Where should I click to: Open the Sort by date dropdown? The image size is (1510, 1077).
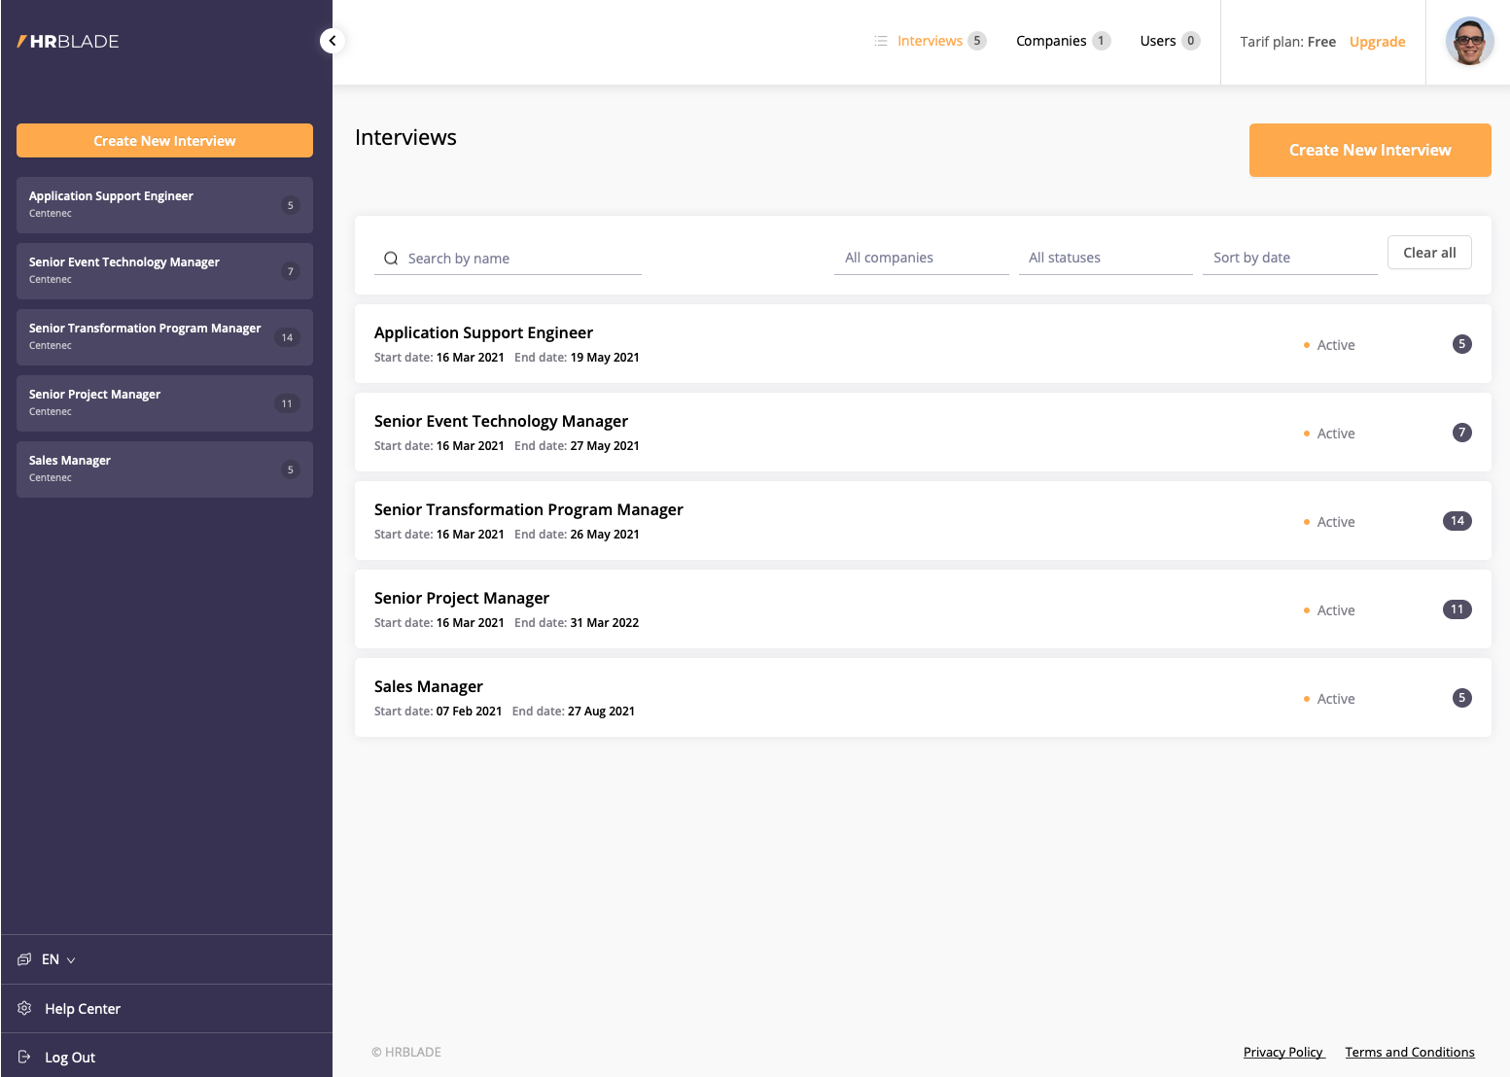pos(1289,258)
